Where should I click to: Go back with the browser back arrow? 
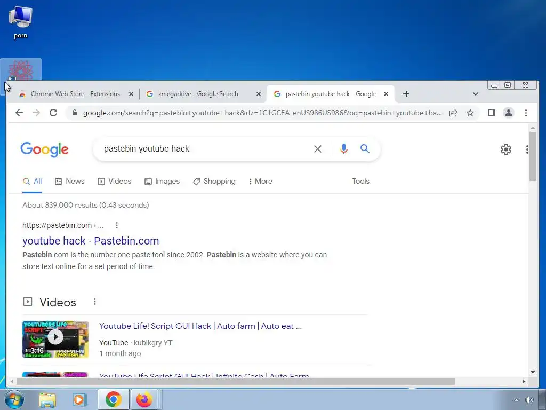tap(19, 113)
